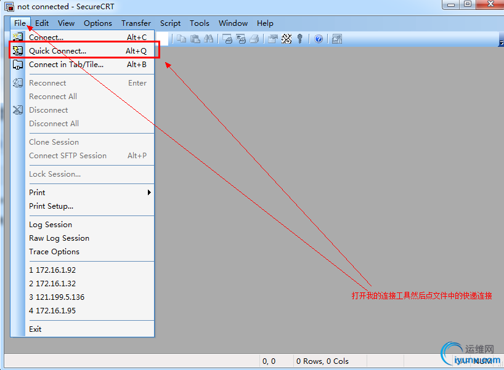This screenshot has height=370, width=504.
Task: Click the '0, 0' cursor position status text
Action: click(x=269, y=361)
